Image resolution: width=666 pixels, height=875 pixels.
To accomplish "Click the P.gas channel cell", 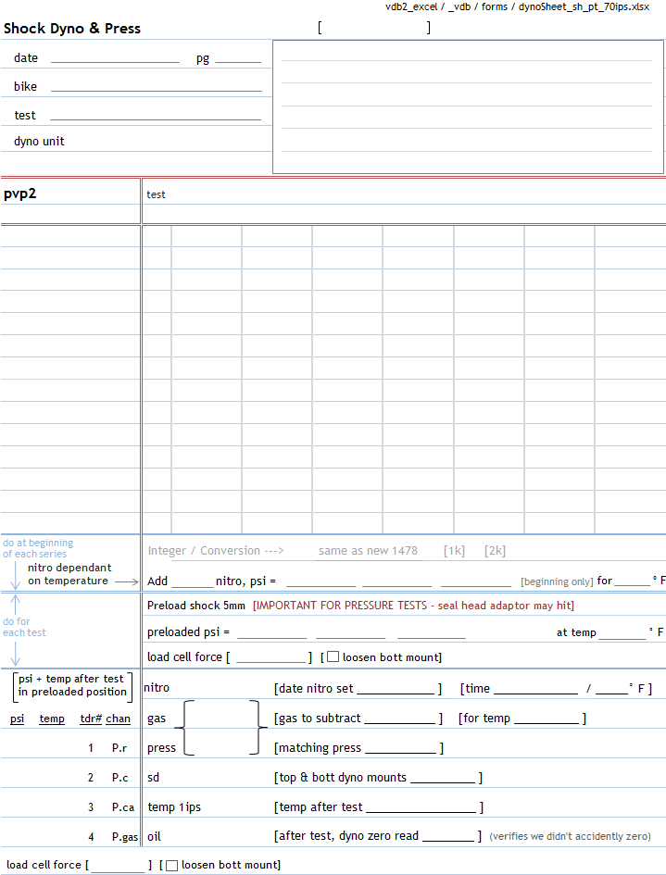I will (x=124, y=836).
